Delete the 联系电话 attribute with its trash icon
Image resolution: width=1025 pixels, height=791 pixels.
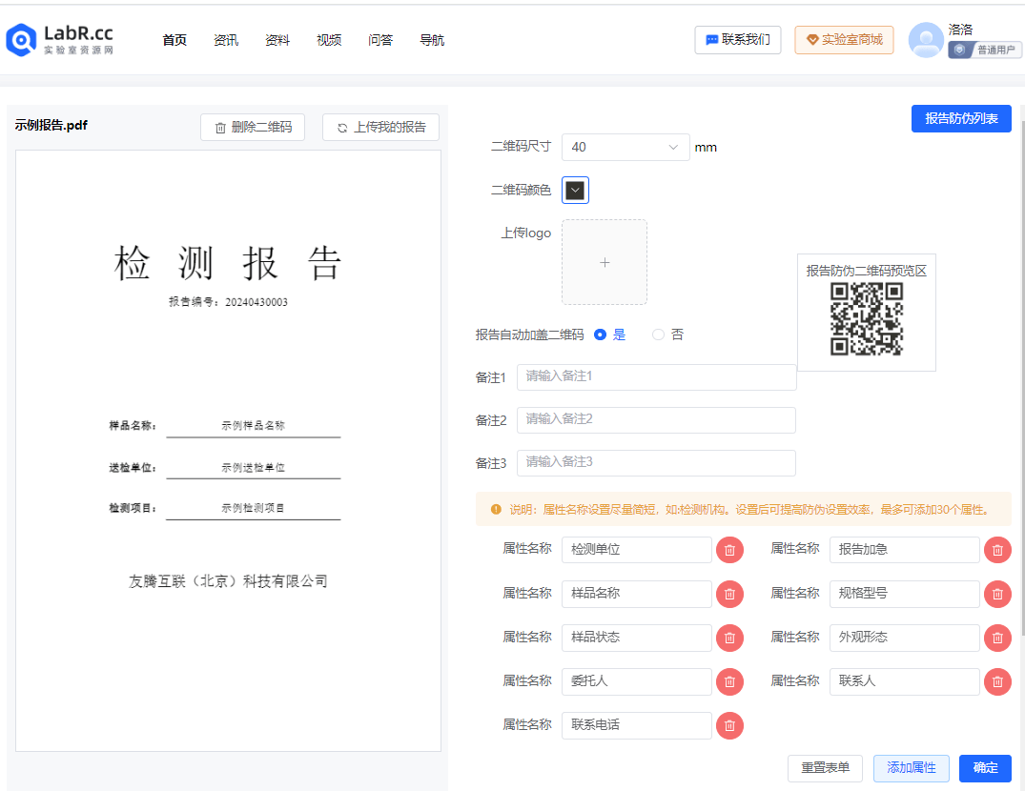[729, 725]
